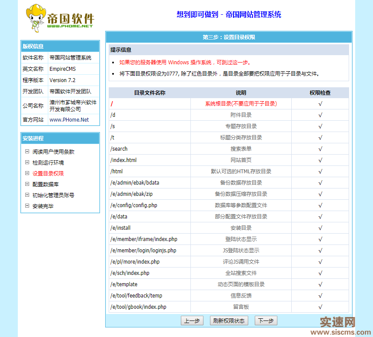Click the 上一步 previous step button

point(192,320)
